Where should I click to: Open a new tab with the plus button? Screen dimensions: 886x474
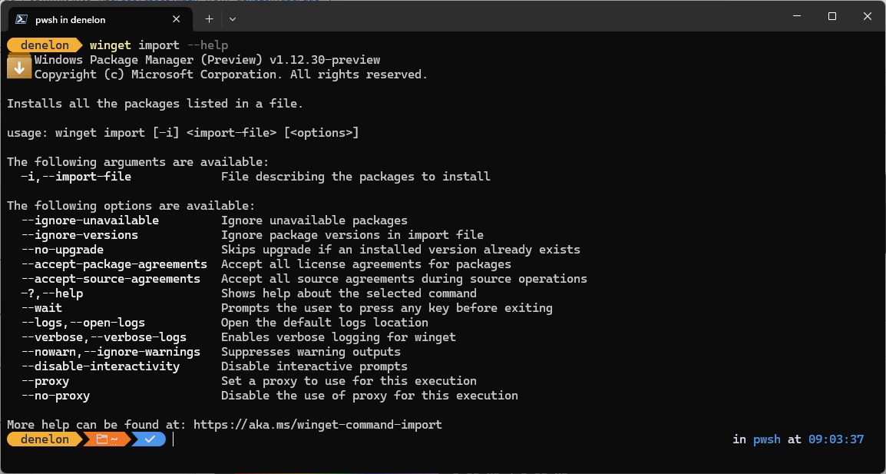[x=209, y=18]
